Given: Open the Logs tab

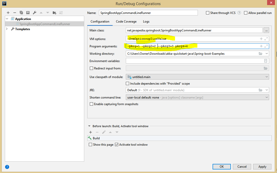Looking at the screenshot, I should pyautogui.click(x=146, y=22).
